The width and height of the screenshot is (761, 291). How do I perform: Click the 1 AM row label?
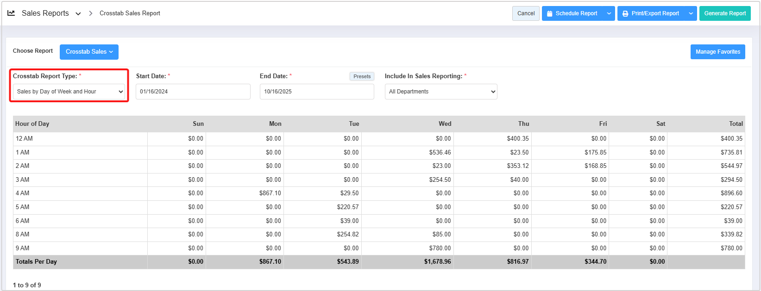pyautogui.click(x=22, y=153)
